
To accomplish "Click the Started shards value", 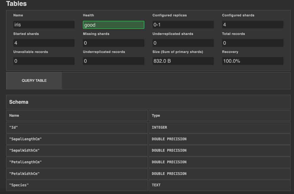I will point(44,43).
